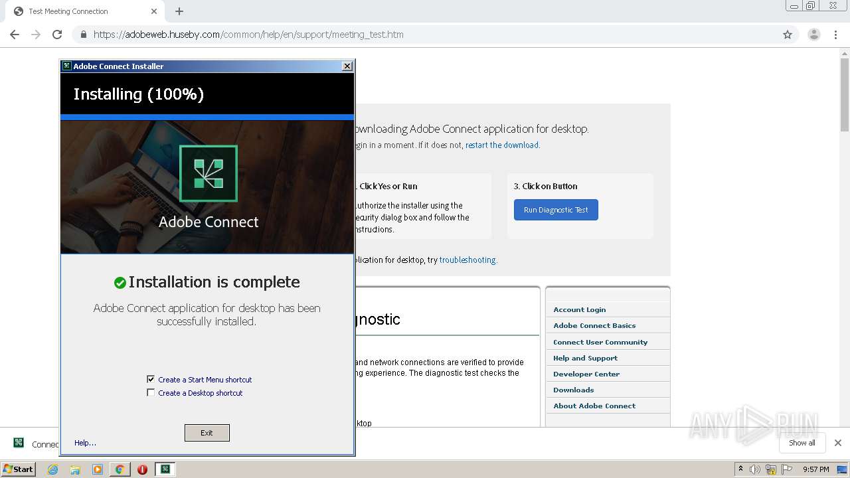Click Exit in the installer
The image size is (850, 478).
[207, 433]
